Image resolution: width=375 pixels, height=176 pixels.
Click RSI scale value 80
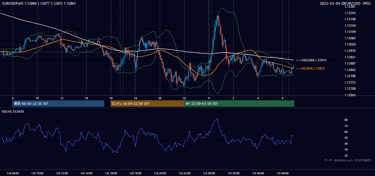pyautogui.click(x=346, y=120)
